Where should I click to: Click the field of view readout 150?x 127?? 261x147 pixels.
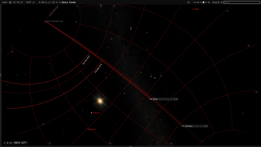tap(20, 143)
